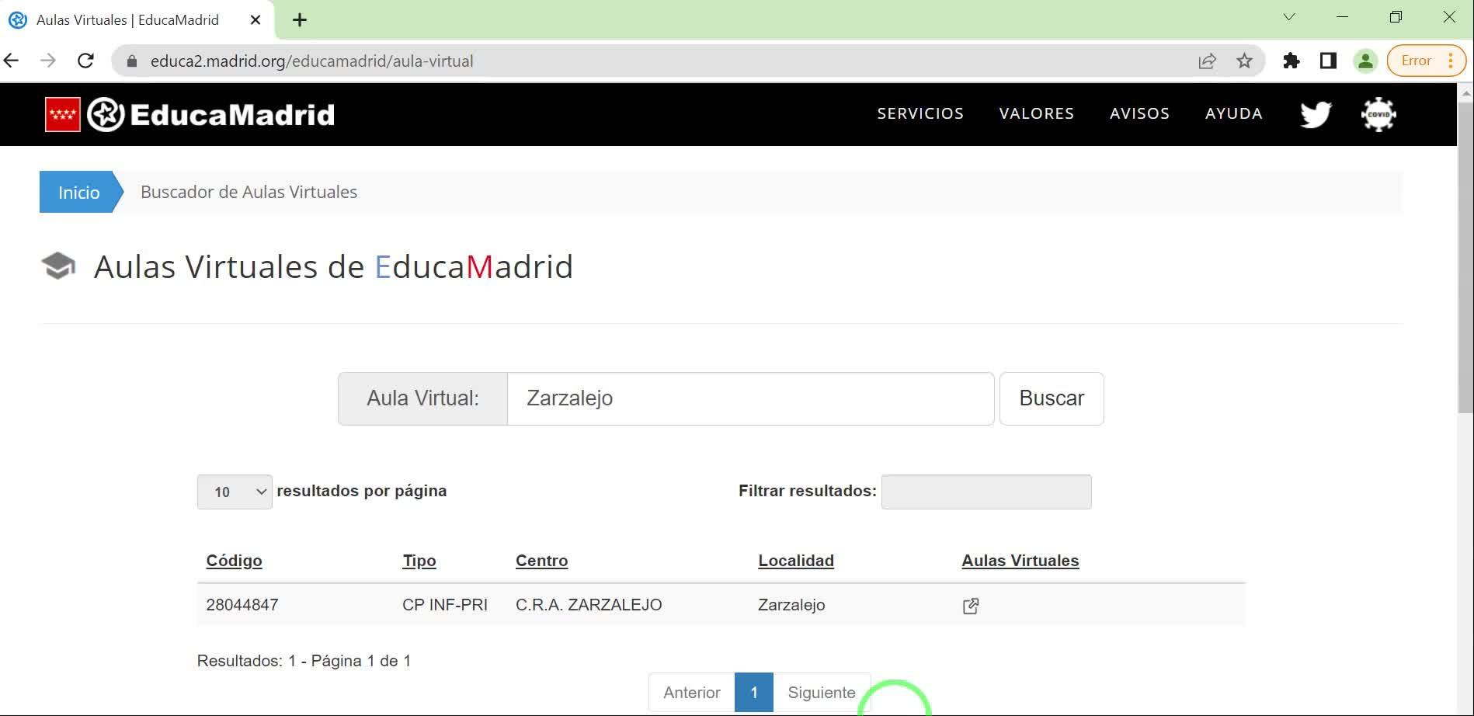Open the COVID information icon
Screen dimensions: 1474x716
(1378, 114)
